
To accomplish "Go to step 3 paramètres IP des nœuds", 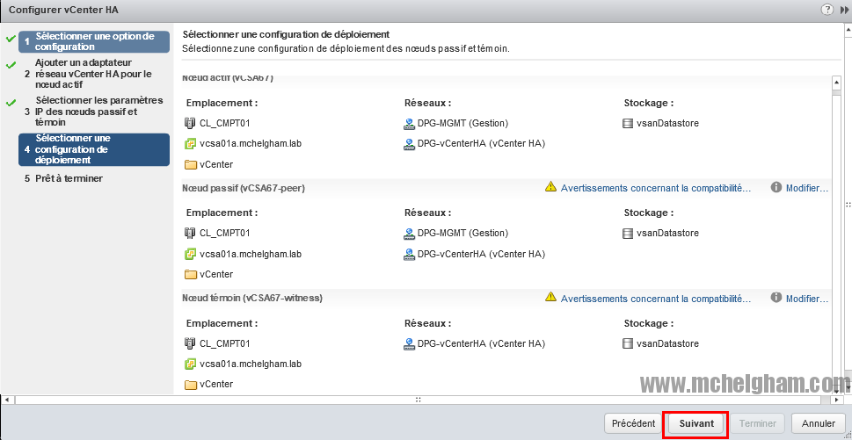I will pos(94,112).
